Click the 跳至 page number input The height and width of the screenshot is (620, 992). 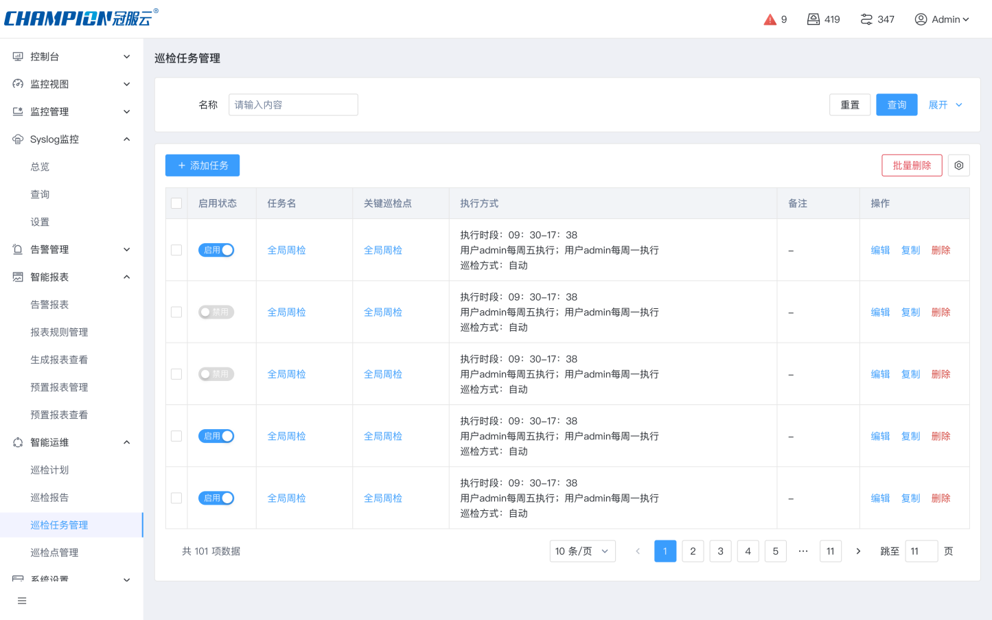(x=921, y=551)
